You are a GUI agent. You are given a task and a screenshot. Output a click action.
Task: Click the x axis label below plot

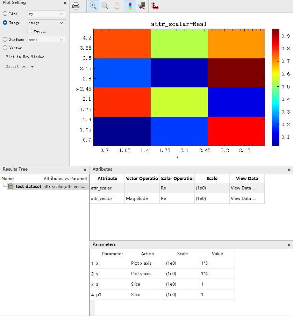pyautogui.click(x=178, y=157)
